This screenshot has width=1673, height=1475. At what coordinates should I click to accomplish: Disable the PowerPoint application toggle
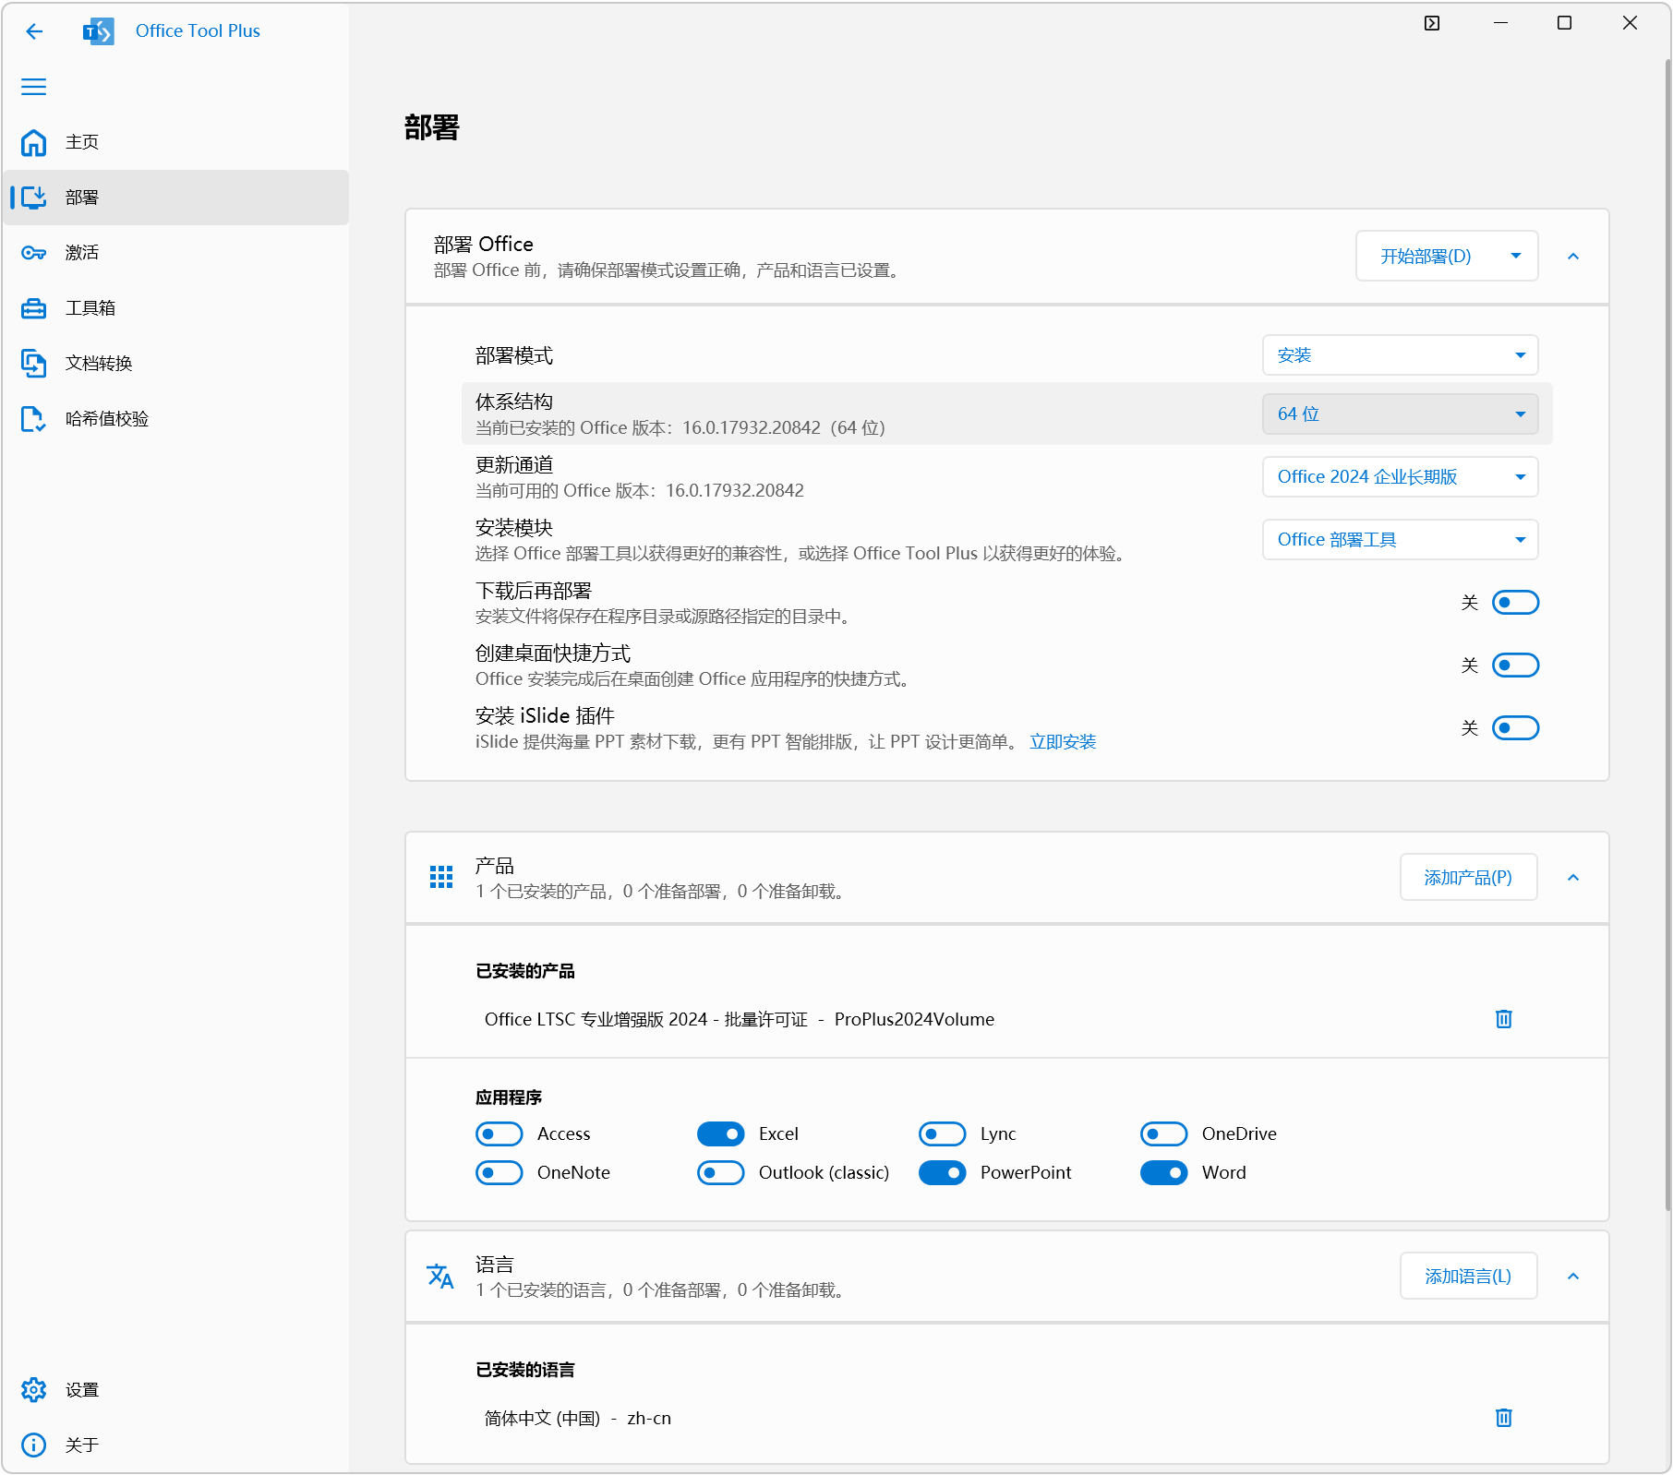click(943, 1172)
